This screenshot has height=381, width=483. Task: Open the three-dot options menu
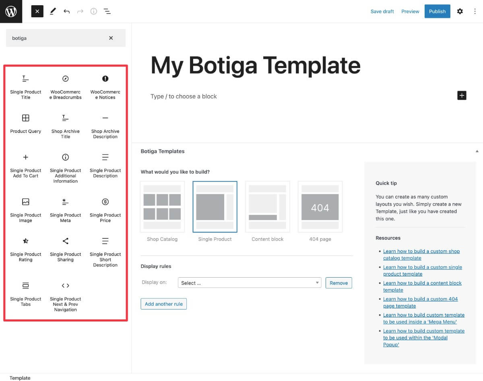[x=475, y=11]
